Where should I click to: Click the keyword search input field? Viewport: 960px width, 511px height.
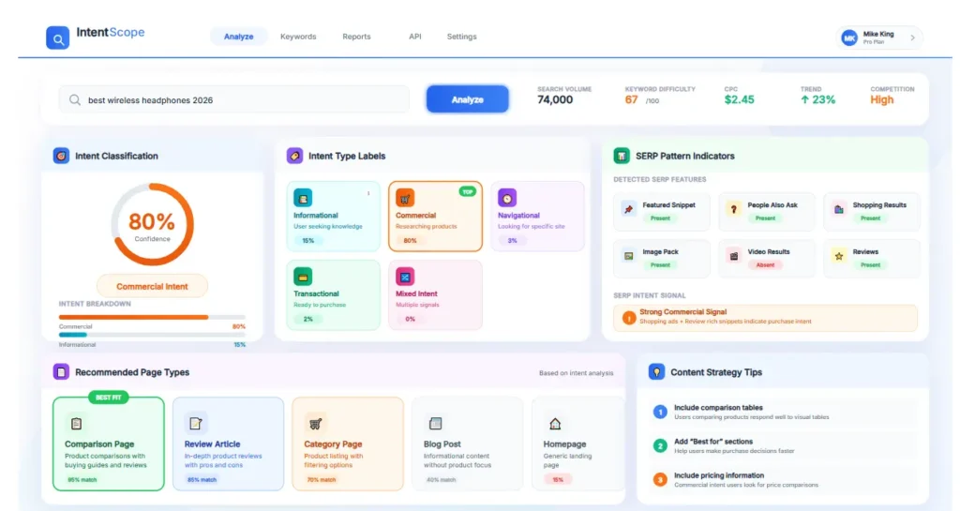233,99
